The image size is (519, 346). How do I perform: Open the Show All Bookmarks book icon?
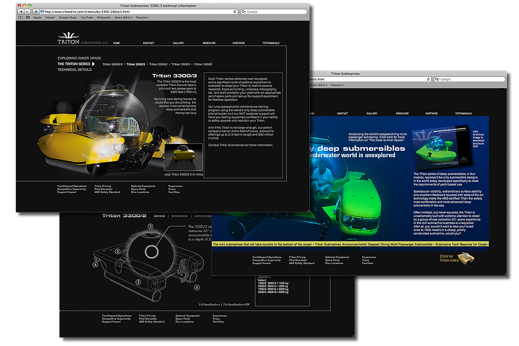pos(21,18)
